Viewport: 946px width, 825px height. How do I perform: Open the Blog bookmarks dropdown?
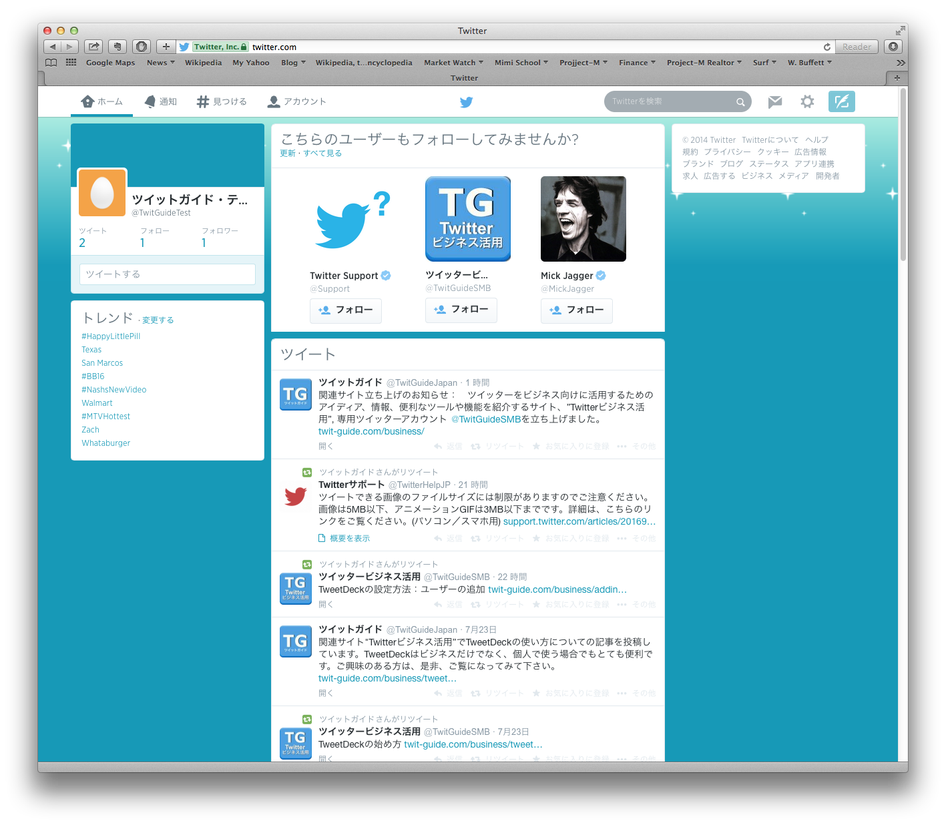pyautogui.click(x=293, y=63)
